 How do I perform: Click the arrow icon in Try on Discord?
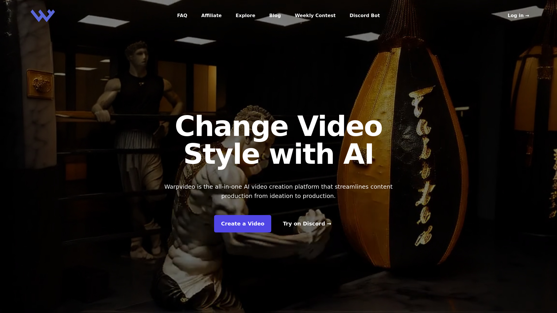tap(329, 223)
